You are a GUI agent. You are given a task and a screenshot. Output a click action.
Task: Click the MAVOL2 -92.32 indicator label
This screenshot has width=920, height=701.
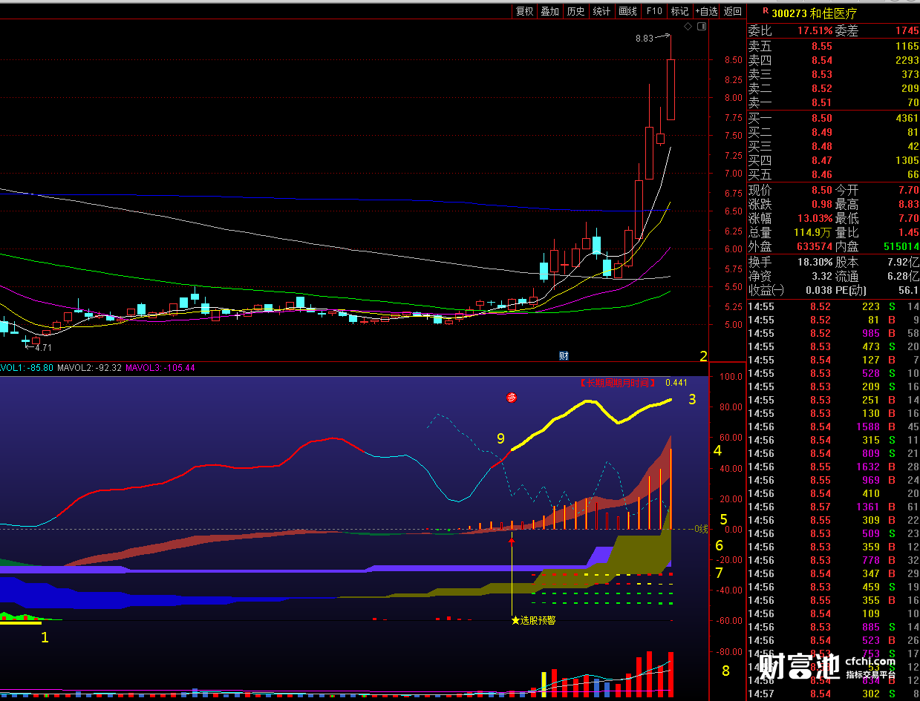pyautogui.click(x=89, y=367)
